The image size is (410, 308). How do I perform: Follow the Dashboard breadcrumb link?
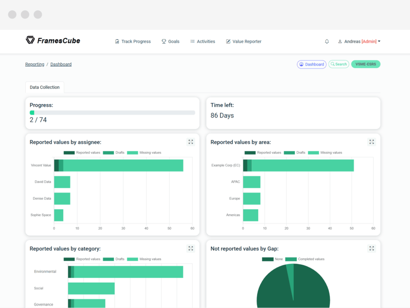61,64
